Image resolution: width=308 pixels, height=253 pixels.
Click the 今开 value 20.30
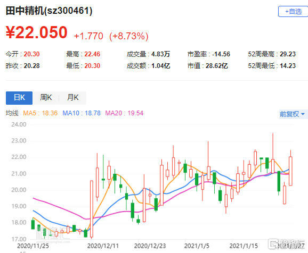(x=31, y=54)
